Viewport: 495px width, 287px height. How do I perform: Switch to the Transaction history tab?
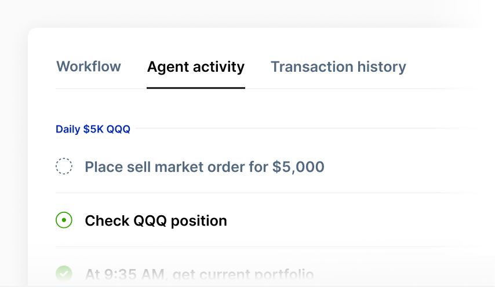tap(338, 67)
